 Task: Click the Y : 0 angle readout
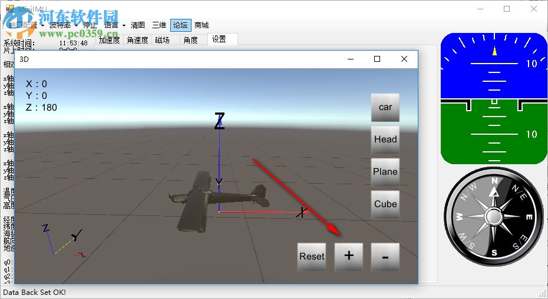click(x=37, y=96)
